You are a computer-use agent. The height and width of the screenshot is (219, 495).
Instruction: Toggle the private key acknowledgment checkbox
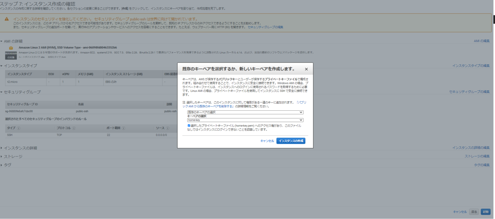[x=189, y=125]
